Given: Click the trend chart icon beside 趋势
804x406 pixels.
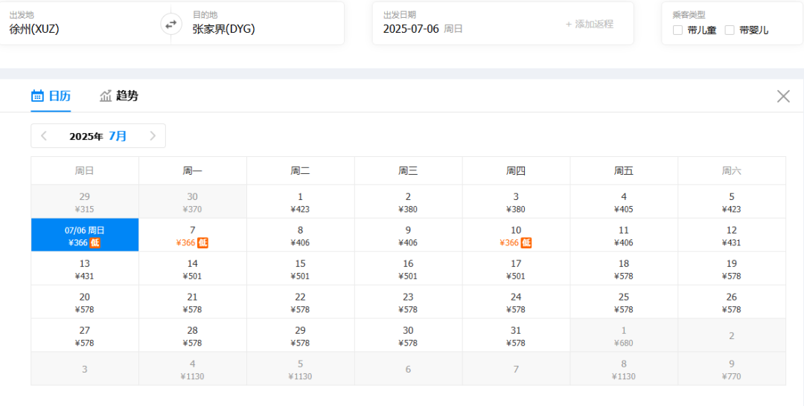Looking at the screenshot, I should (106, 96).
